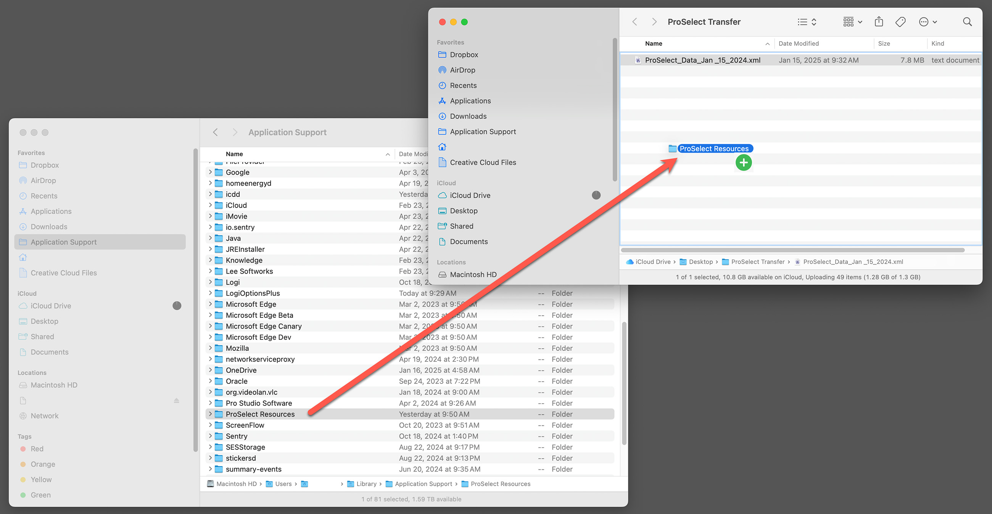Click the Red tag in the sidebar
The image size is (992, 514).
pos(37,449)
